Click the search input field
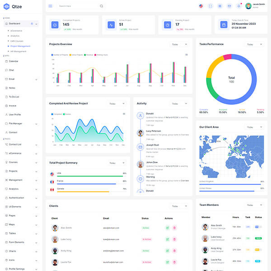 pos(78,6)
